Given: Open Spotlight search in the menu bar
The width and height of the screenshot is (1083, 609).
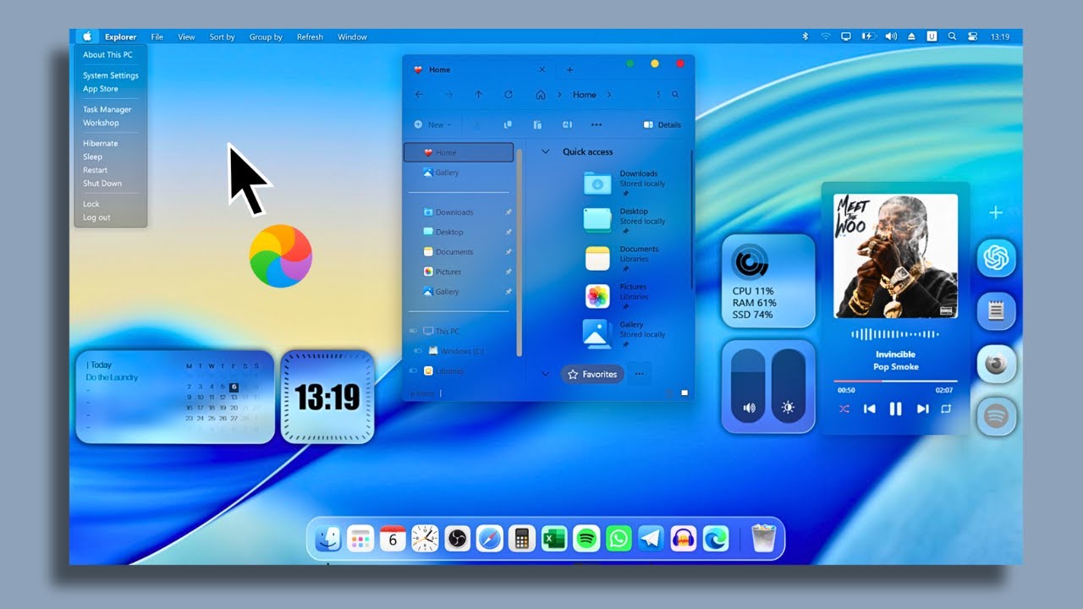Looking at the screenshot, I should (952, 36).
